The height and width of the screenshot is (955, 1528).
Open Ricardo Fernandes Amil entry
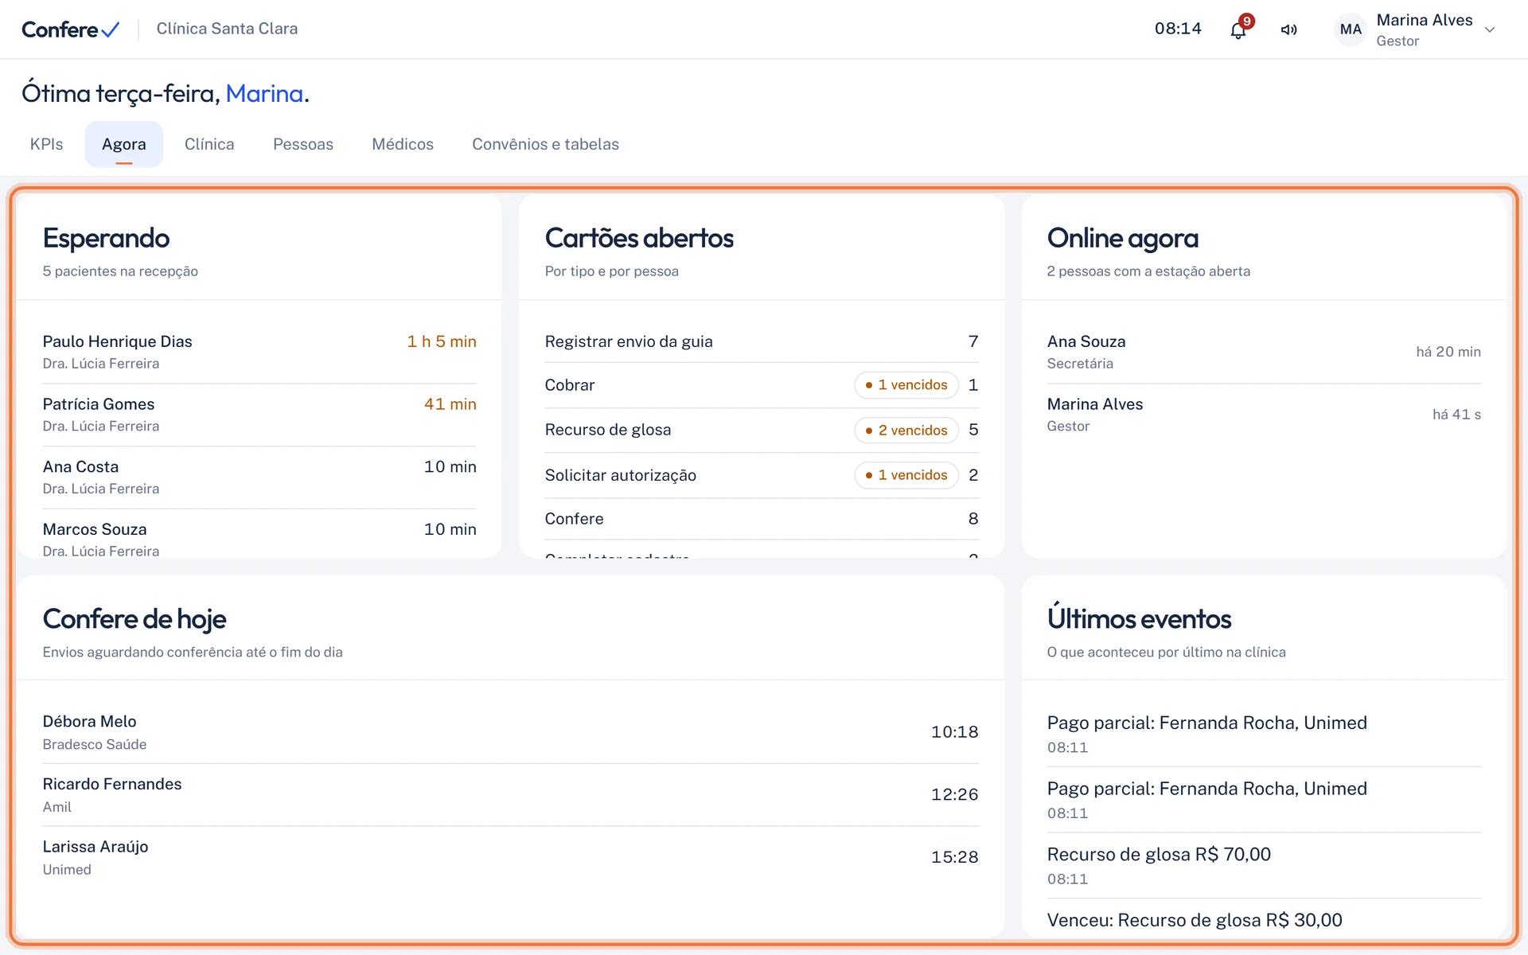click(510, 795)
